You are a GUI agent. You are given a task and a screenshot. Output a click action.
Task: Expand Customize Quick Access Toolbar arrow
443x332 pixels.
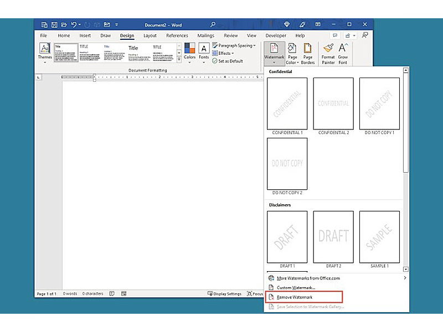(x=117, y=25)
